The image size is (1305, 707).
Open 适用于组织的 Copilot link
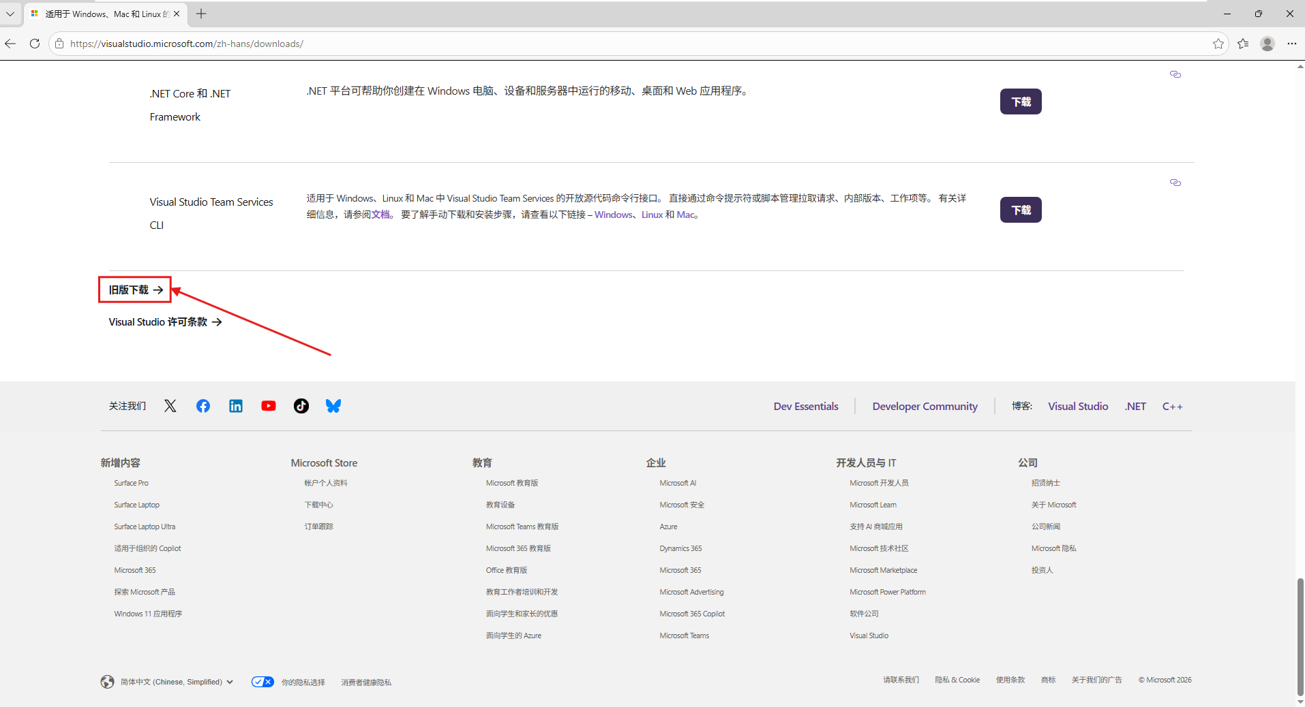point(147,548)
